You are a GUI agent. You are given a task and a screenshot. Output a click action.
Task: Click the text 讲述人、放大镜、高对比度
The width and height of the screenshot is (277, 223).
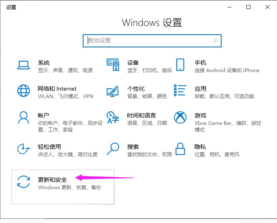point(68,154)
